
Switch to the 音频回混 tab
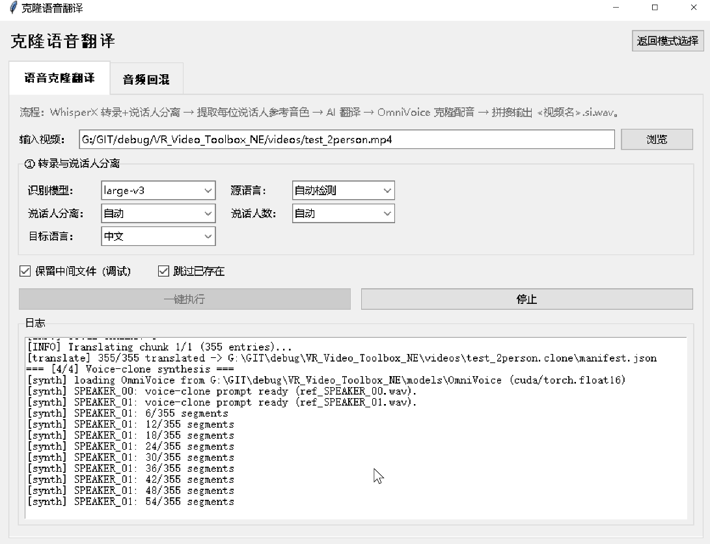[x=146, y=79]
